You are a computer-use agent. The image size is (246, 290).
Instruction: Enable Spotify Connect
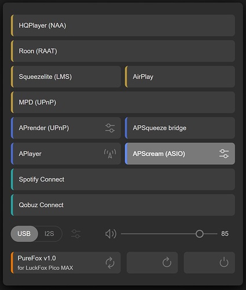[x=123, y=179]
